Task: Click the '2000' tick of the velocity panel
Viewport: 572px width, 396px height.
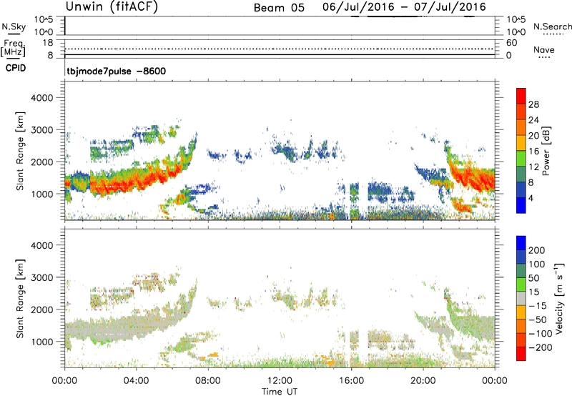Action: (41, 310)
